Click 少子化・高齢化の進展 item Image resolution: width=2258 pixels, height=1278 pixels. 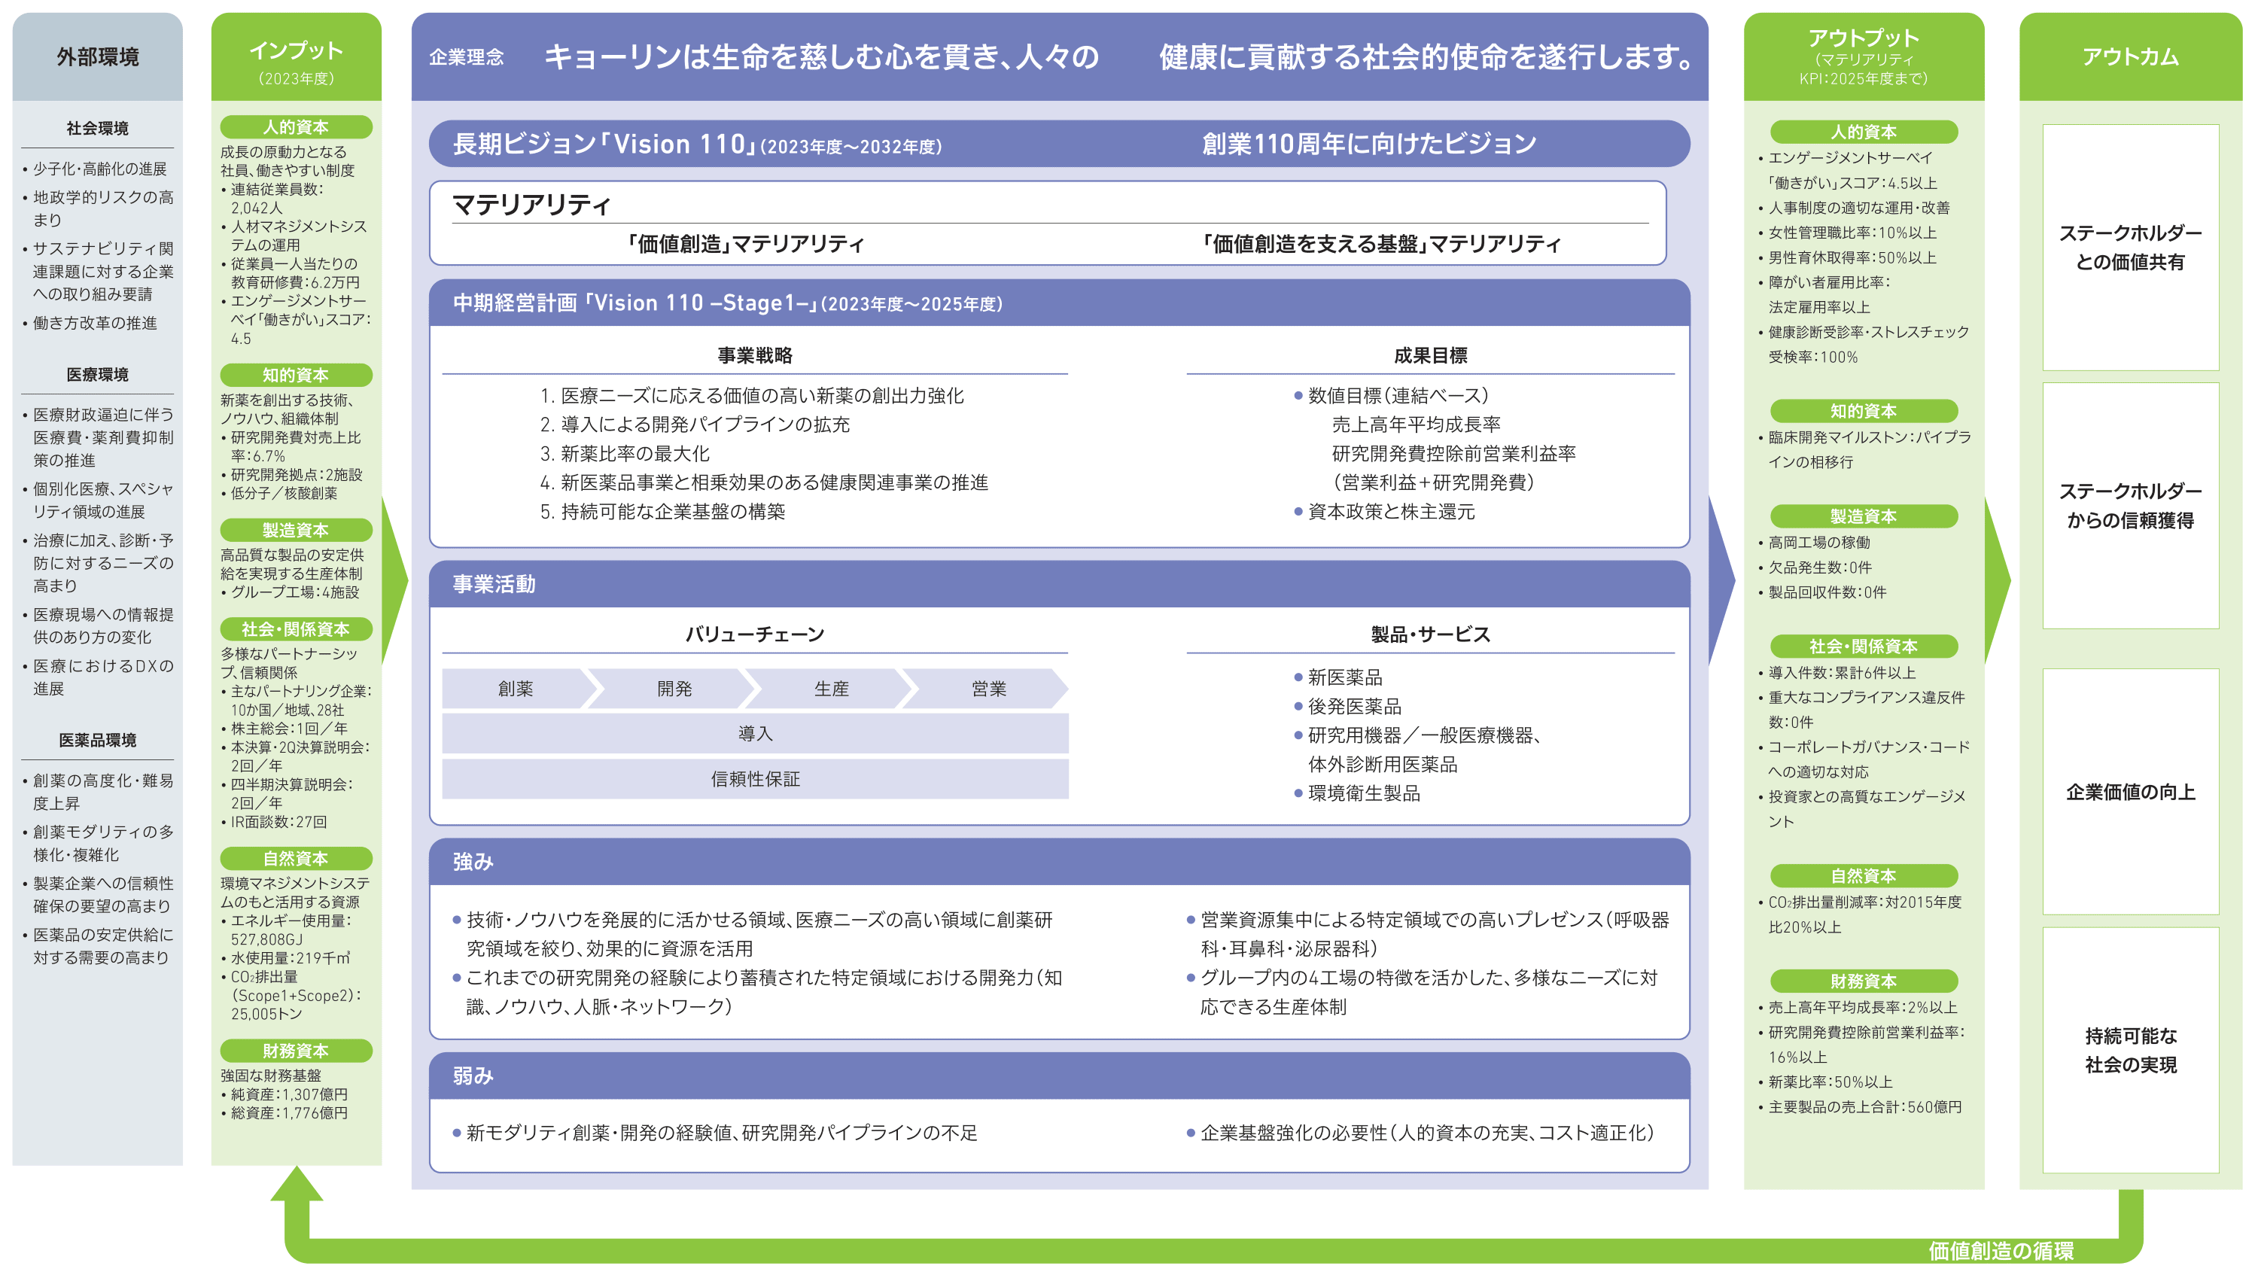(x=95, y=169)
